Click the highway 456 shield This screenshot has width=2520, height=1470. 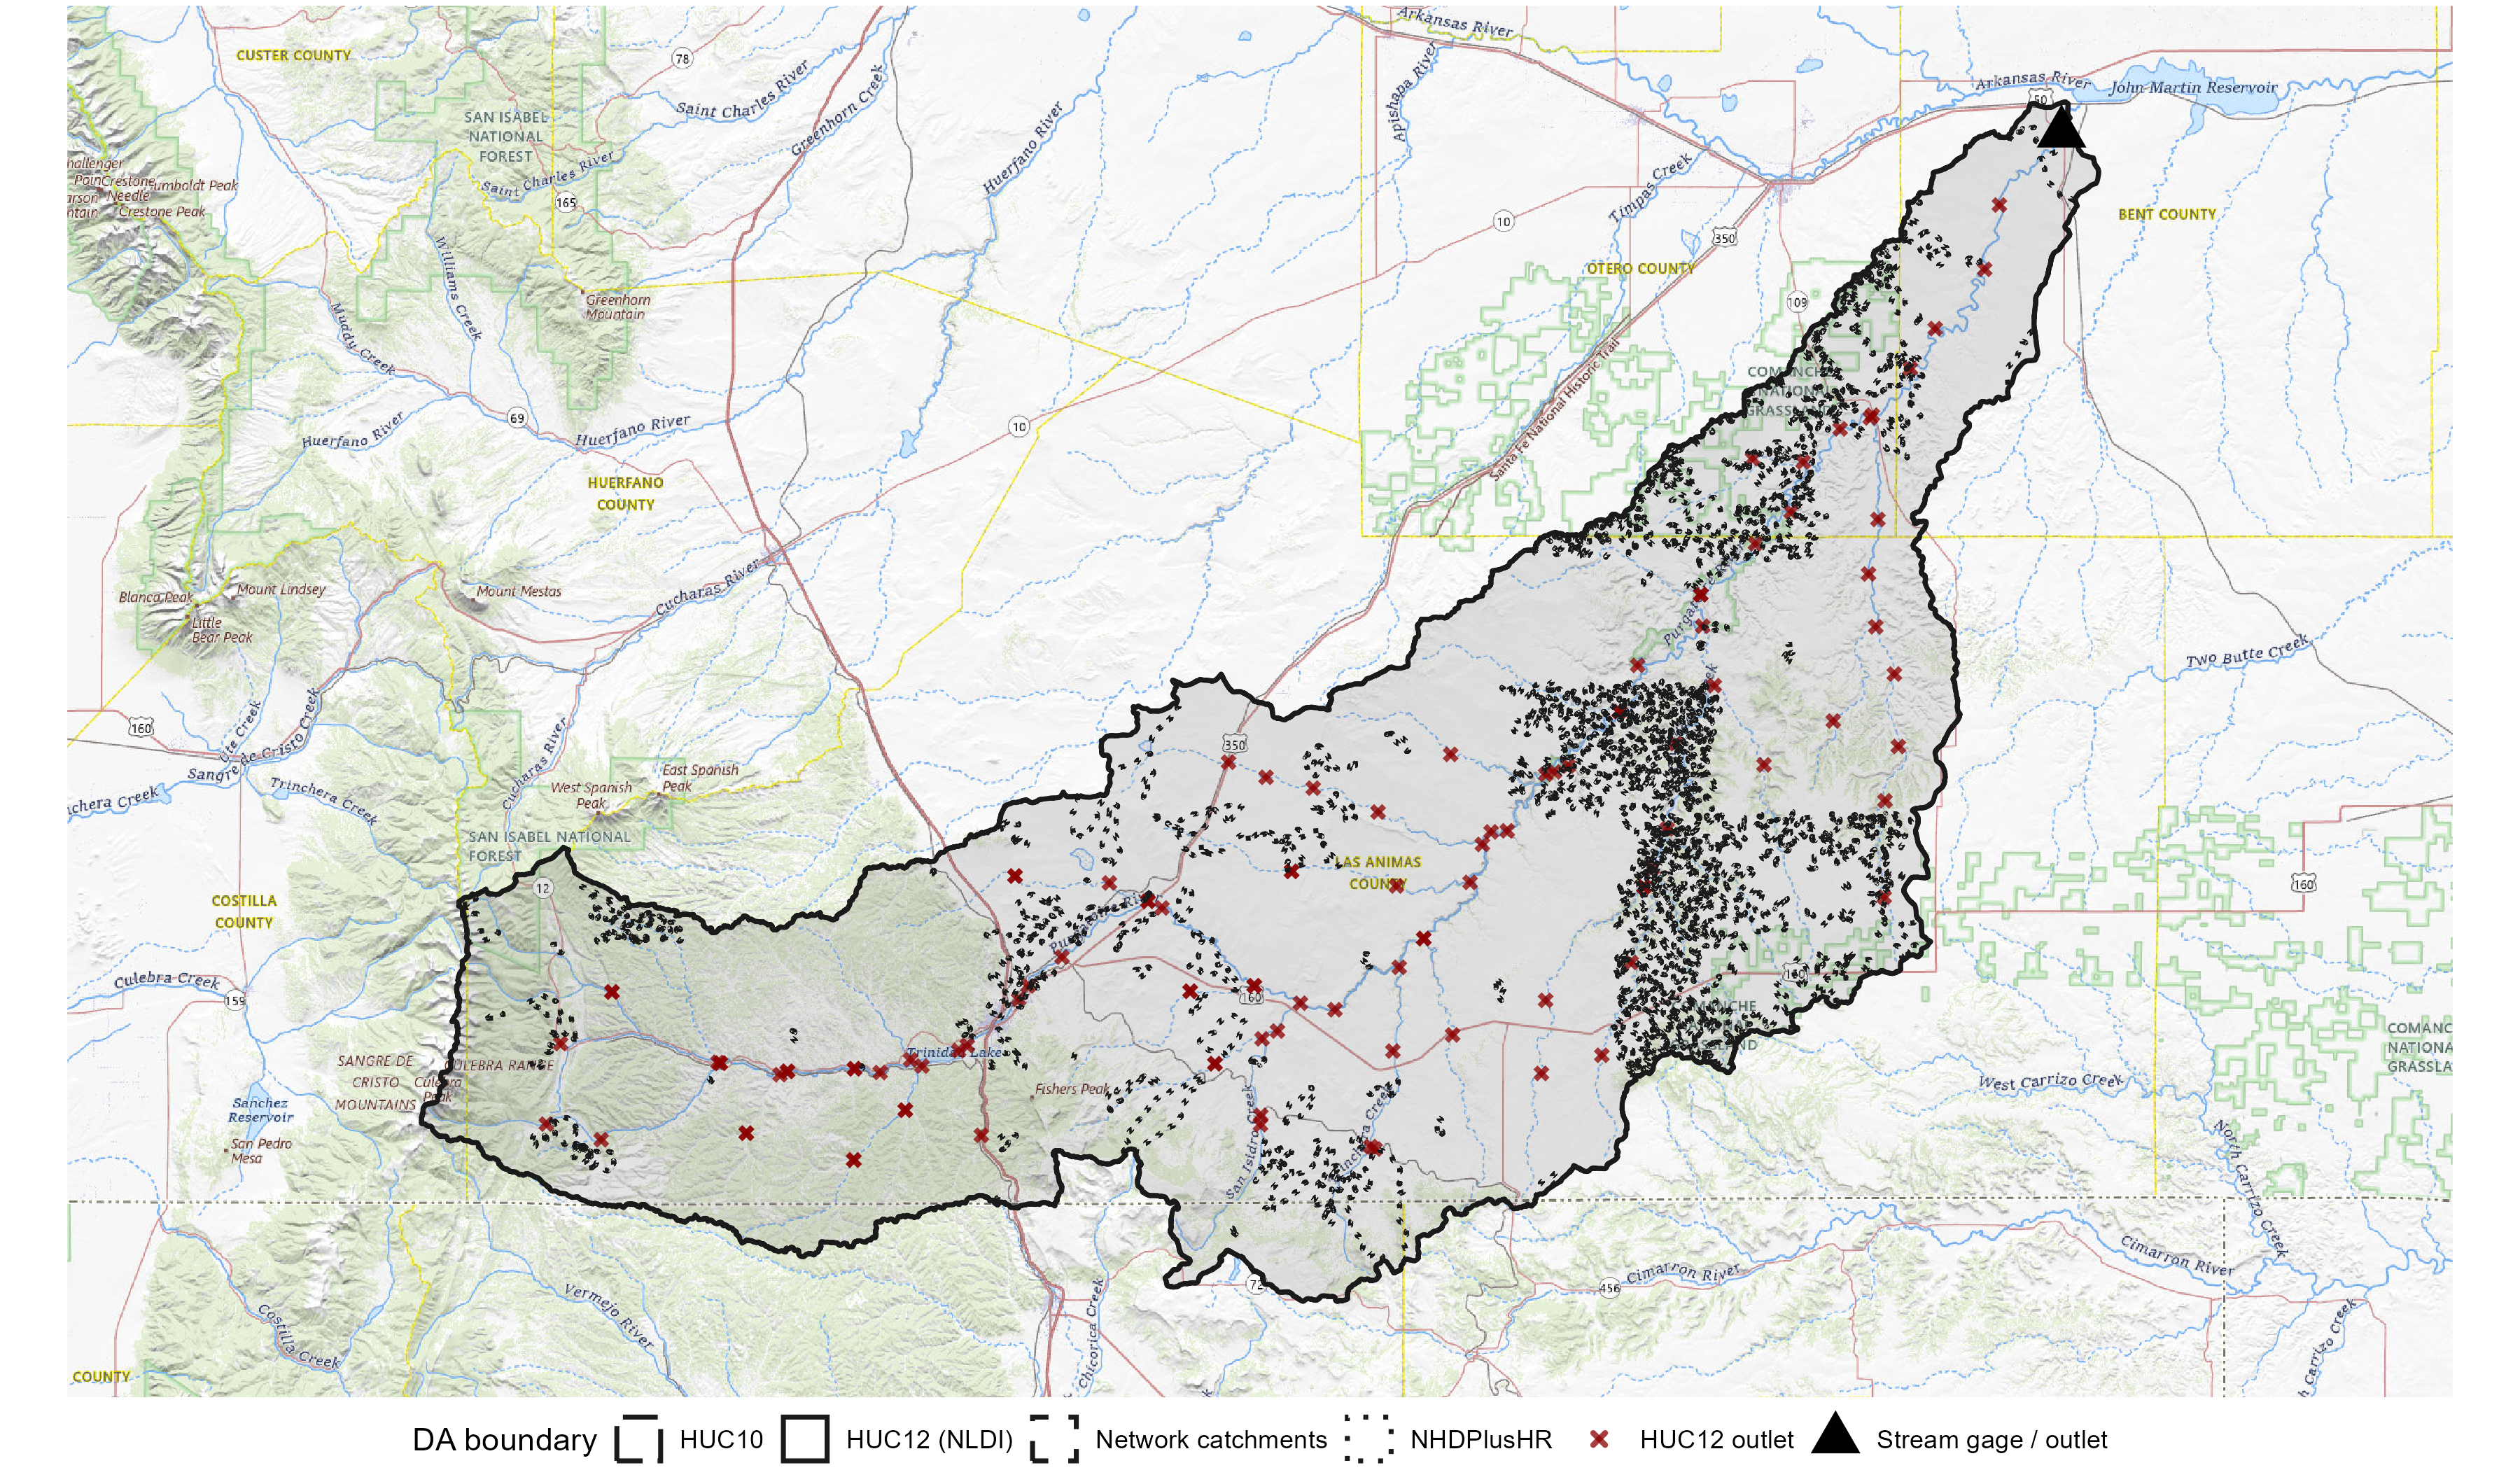[1609, 1287]
